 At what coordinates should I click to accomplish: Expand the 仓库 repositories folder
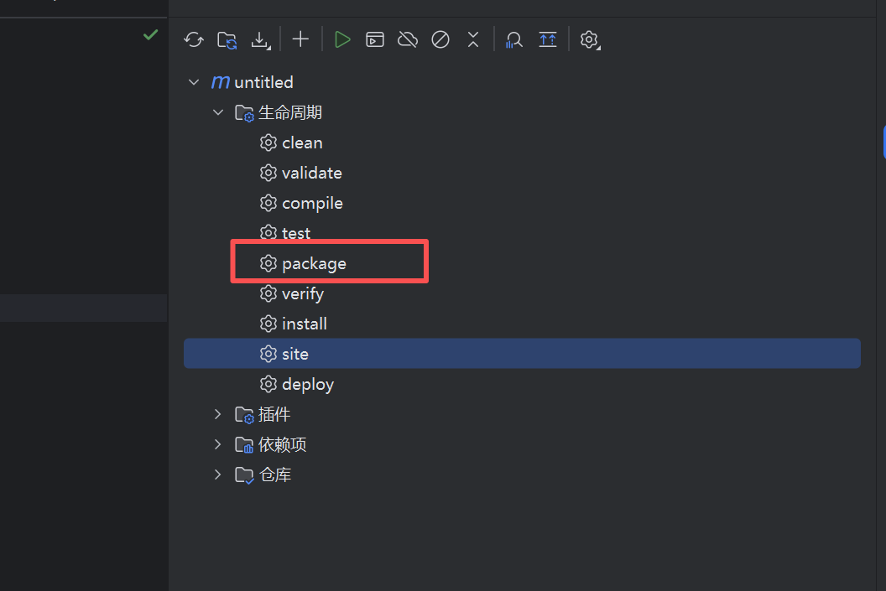(218, 474)
